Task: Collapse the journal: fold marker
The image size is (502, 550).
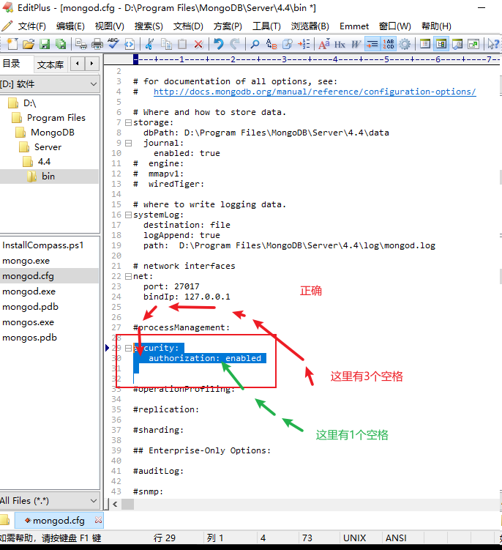Action: point(128,143)
